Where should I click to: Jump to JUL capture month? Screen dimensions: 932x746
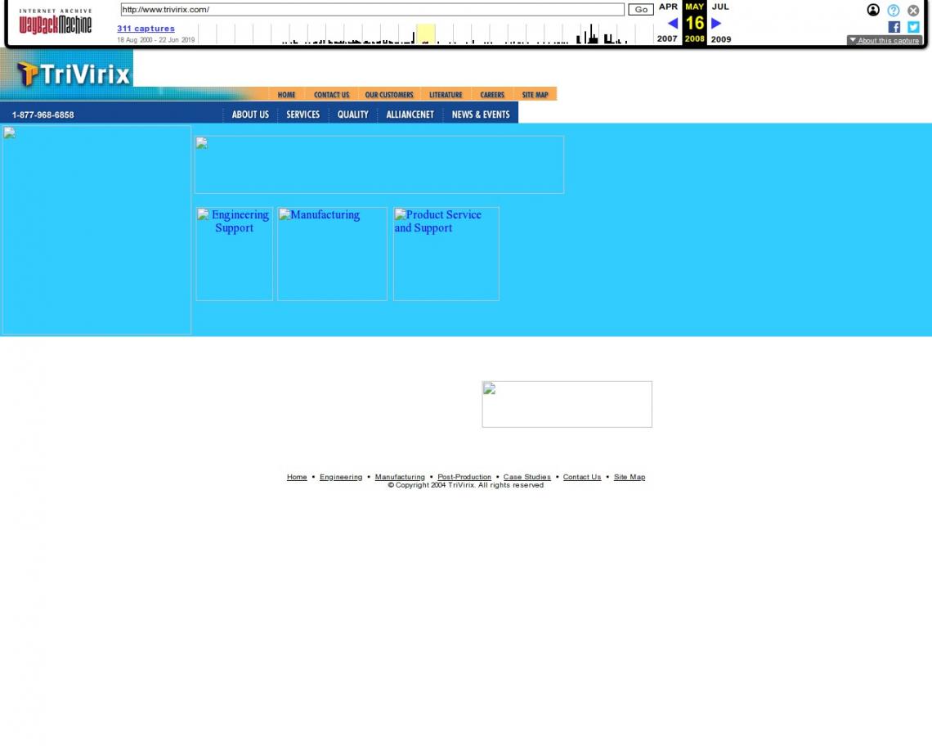(720, 7)
